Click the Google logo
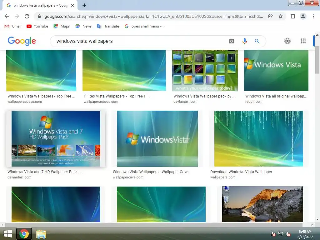 coord(22,41)
